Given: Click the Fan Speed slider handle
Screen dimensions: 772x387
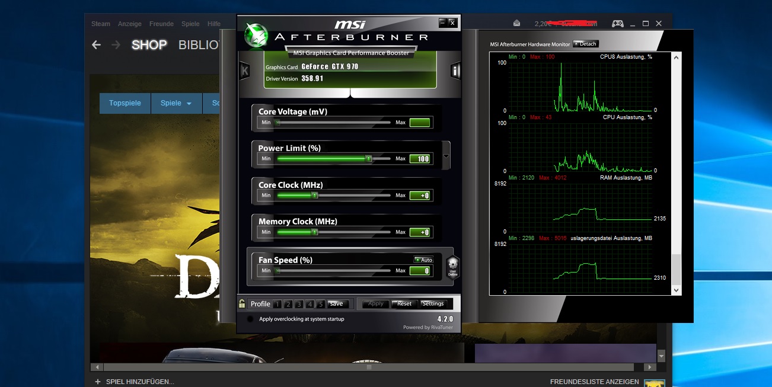Looking at the screenshot, I should pos(277,271).
